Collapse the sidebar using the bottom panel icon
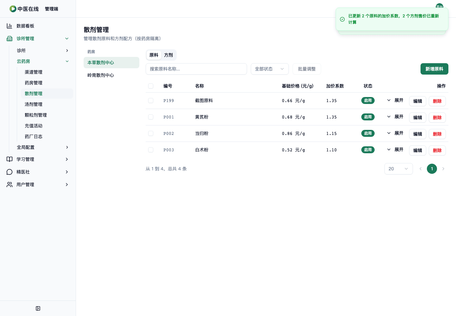The width and height of the screenshot is (456, 316). pyautogui.click(x=38, y=308)
